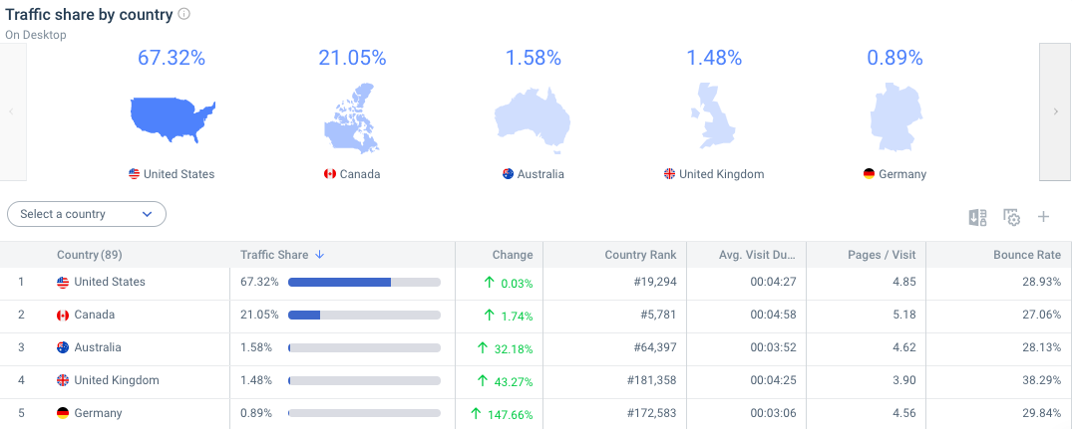Click the On Desktop subtitle
Image resolution: width=1072 pixels, height=429 pixels.
(36, 34)
